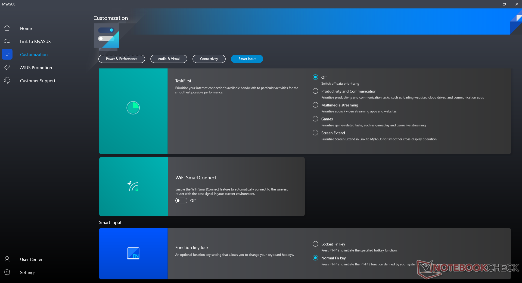Viewport: 522px width, 283px height.
Task: Open Home via house icon
Action: pyautogui.click(x=7, y=28)
